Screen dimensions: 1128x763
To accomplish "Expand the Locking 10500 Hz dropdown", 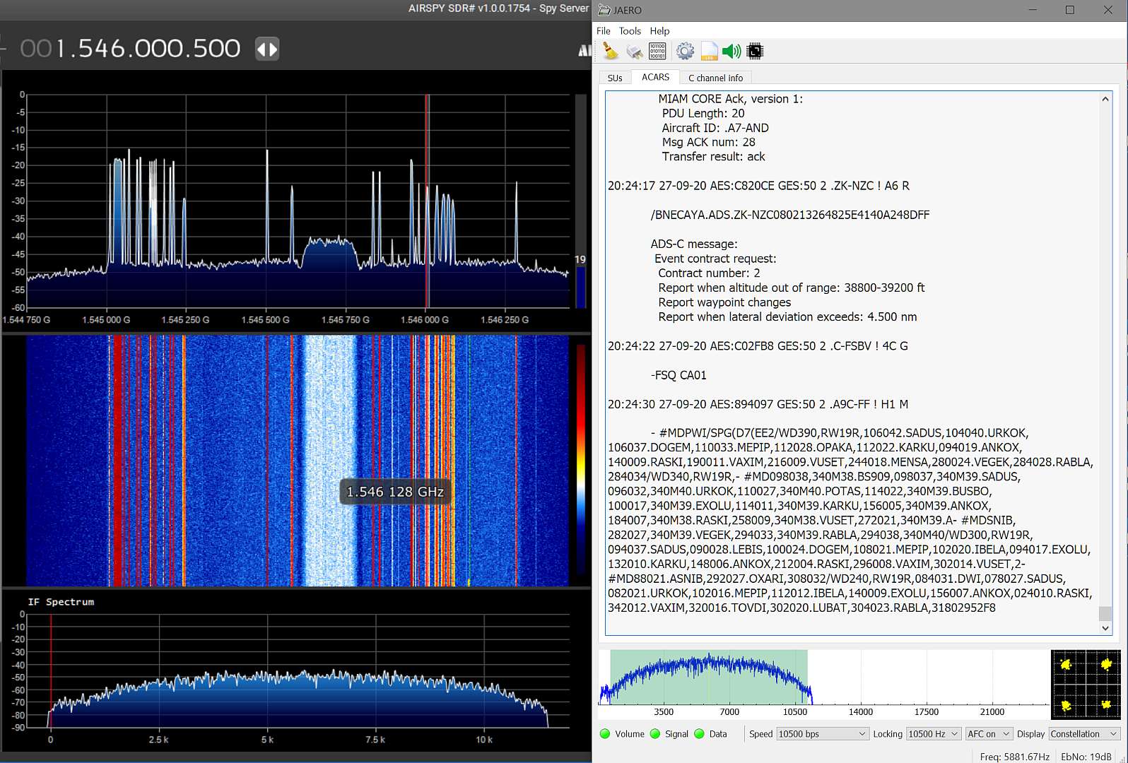I will (933, 734).
